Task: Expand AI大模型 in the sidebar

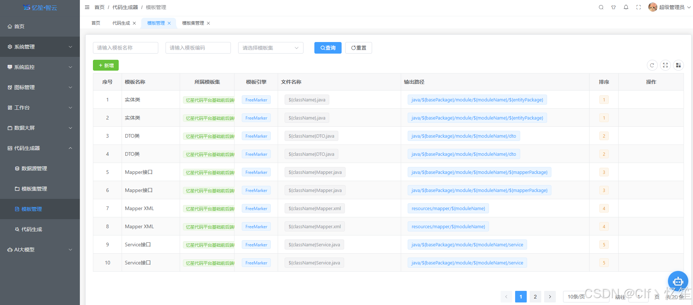Action: tap(40, 250)
